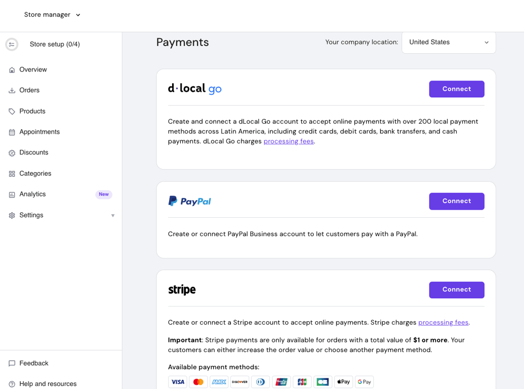Open Settings using its gear icon

tap(11, 215)
